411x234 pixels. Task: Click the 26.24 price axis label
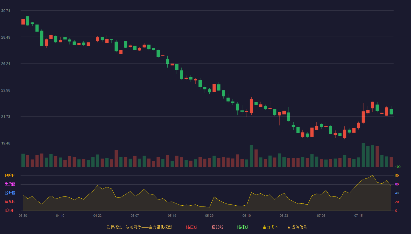(6, 64)
